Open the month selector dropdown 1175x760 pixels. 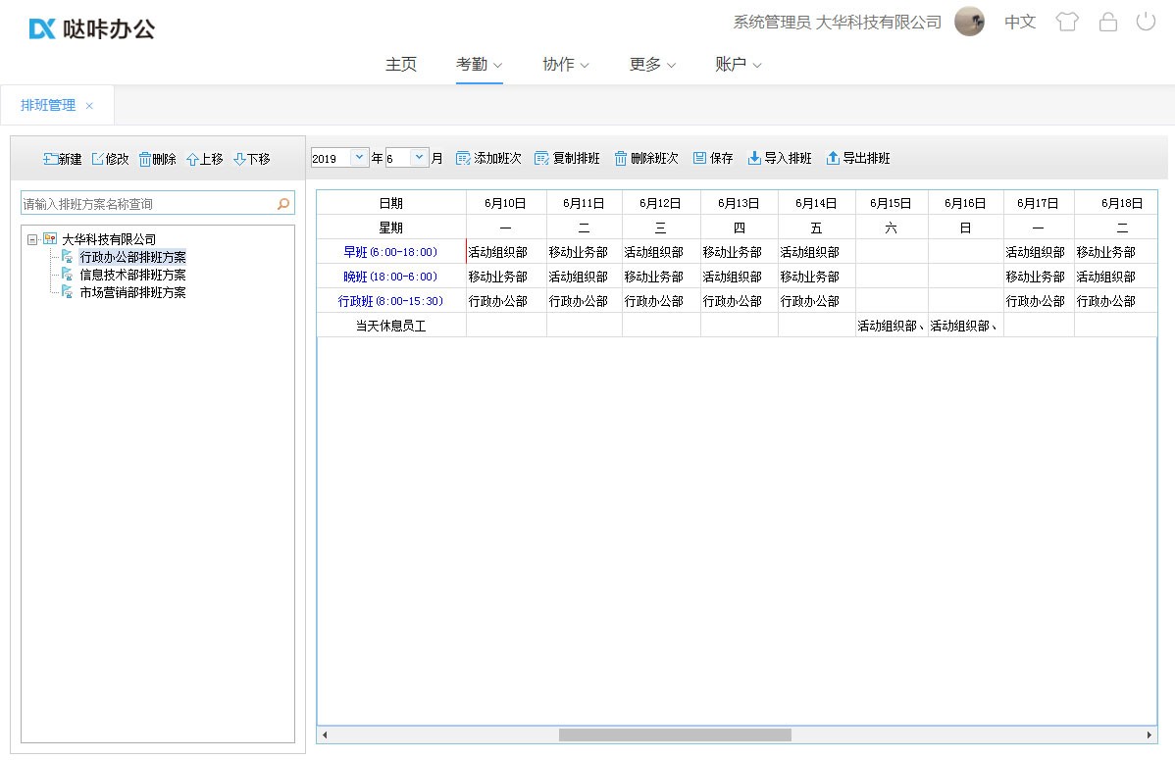pos(419,157)
